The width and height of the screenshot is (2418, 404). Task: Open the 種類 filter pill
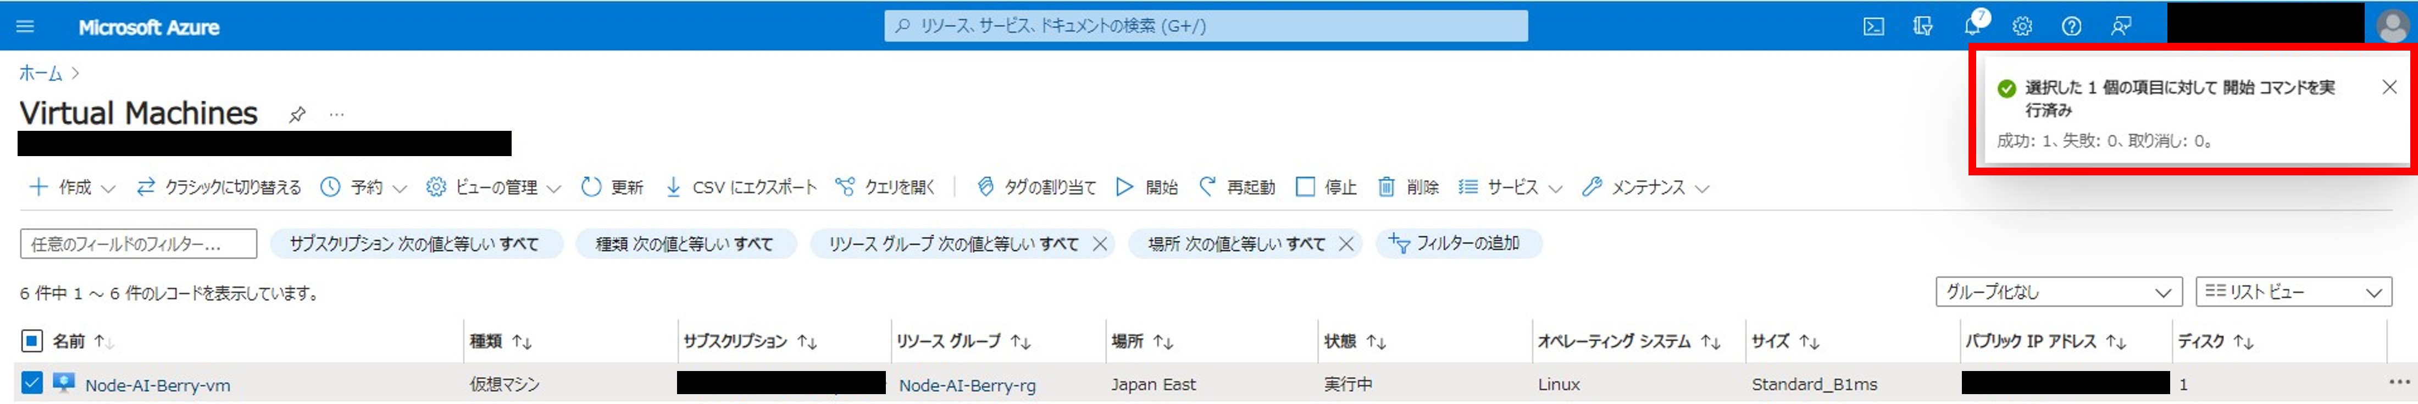tap(685, 243)
